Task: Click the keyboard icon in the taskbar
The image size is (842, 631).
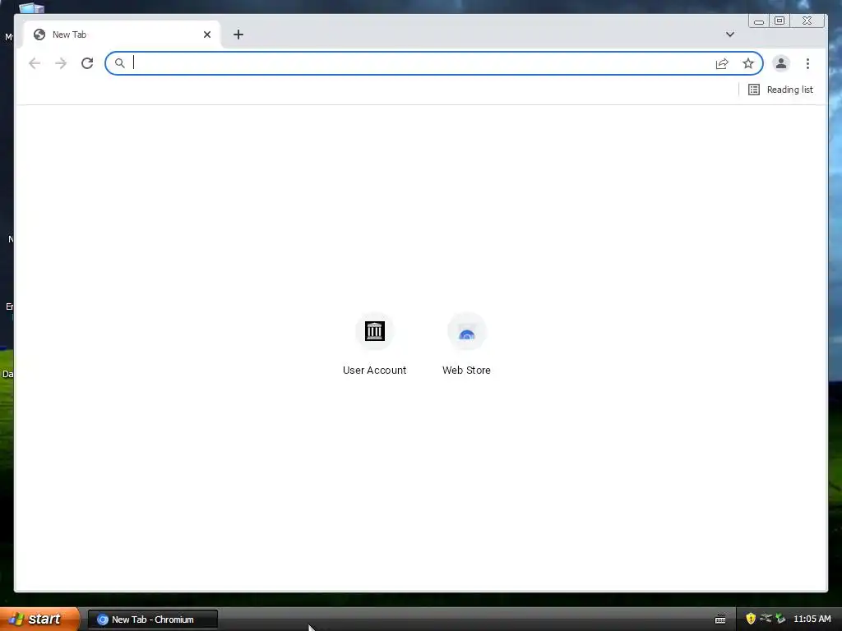Action: (720, 619)
